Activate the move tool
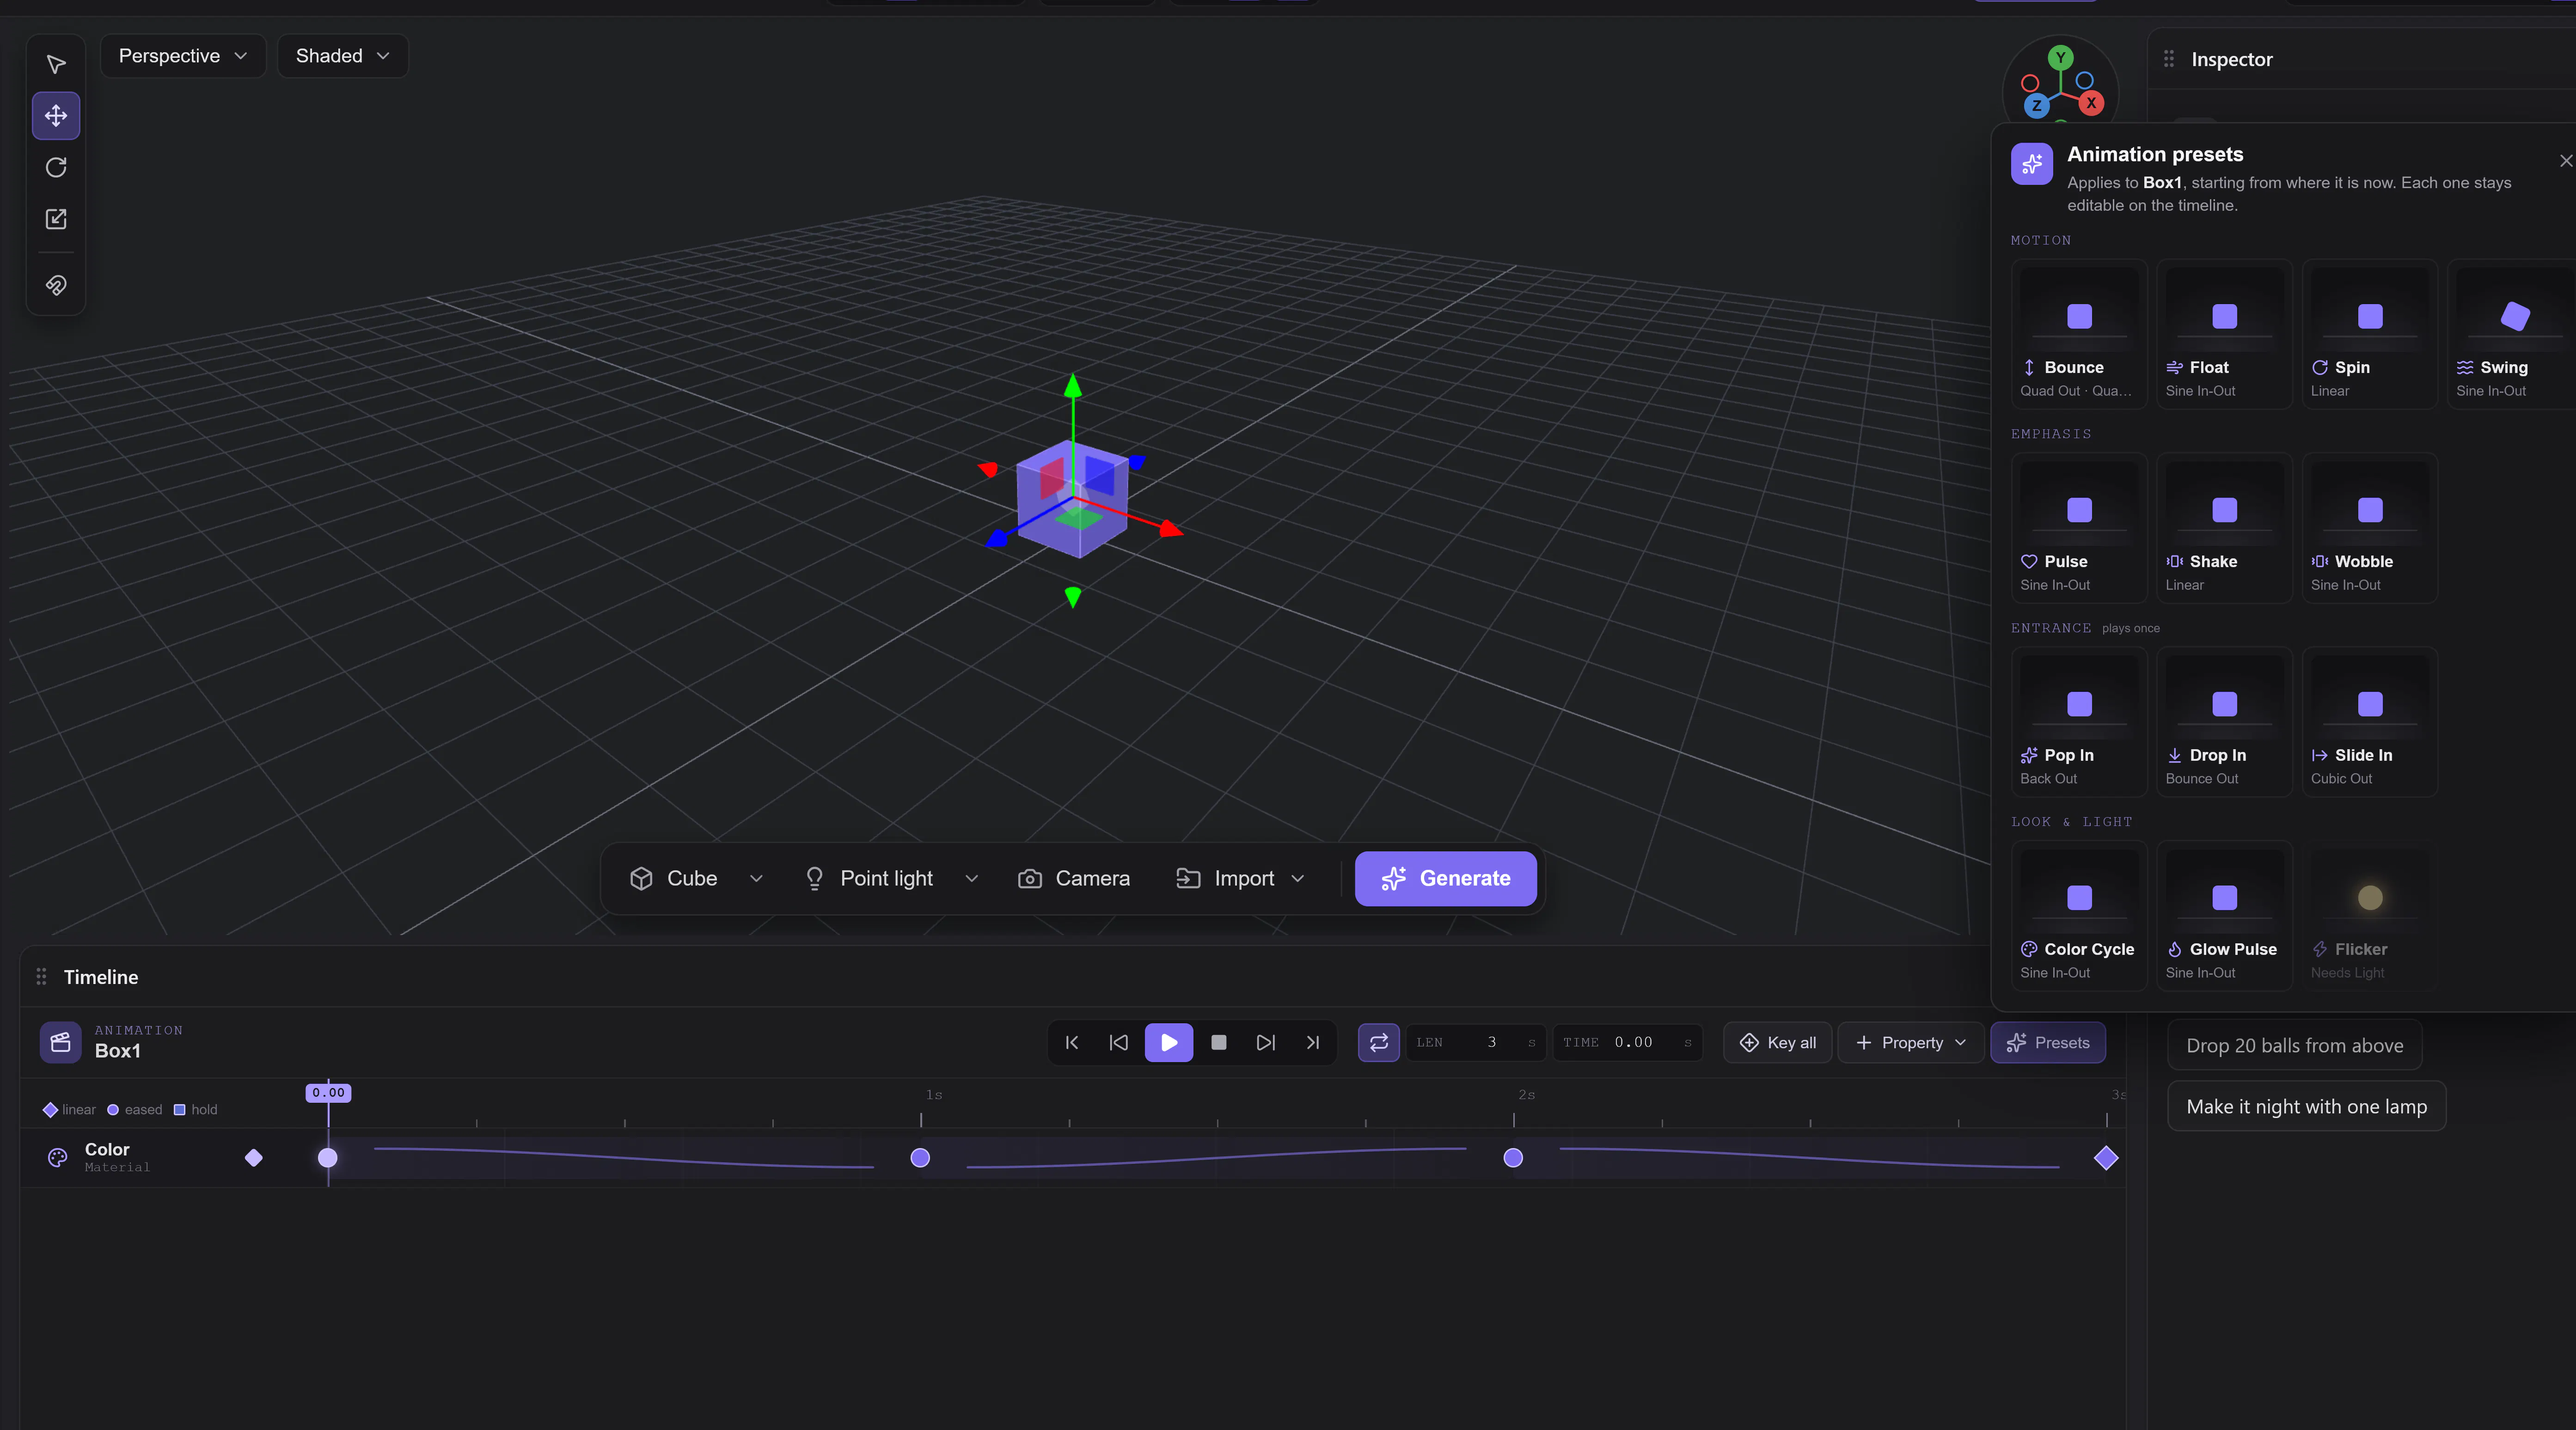The width and height of the screenshot is (2576, 1430). pos(56,116)
